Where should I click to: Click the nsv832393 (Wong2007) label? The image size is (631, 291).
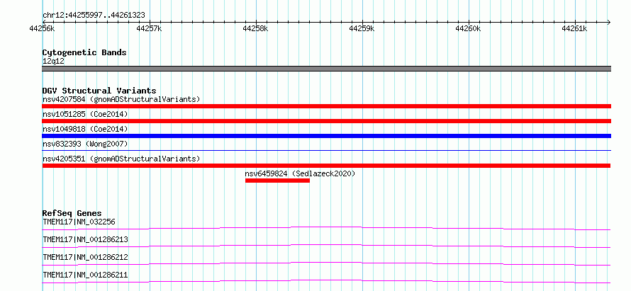(86, 144)
